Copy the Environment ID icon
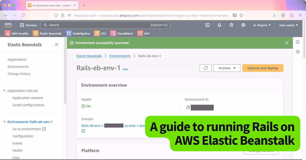Image resolution: width=306 pixels, height=160 pixels. point(188,107)
